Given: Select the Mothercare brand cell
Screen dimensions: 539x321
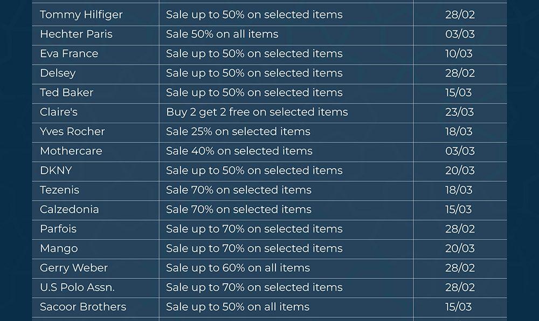Looking at the screenshot, I should (71, 151).
